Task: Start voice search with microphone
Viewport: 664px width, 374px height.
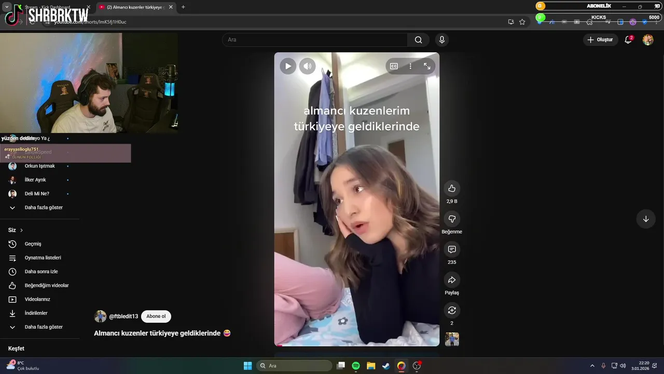Action: click(442, 39)
